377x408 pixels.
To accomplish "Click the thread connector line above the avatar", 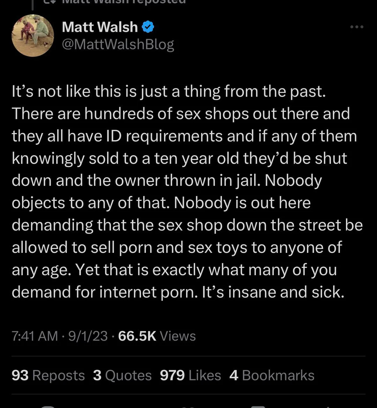I will coord(32,5).
